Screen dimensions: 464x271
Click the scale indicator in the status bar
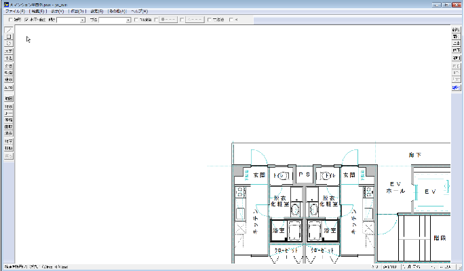click(x=389, y=267)
